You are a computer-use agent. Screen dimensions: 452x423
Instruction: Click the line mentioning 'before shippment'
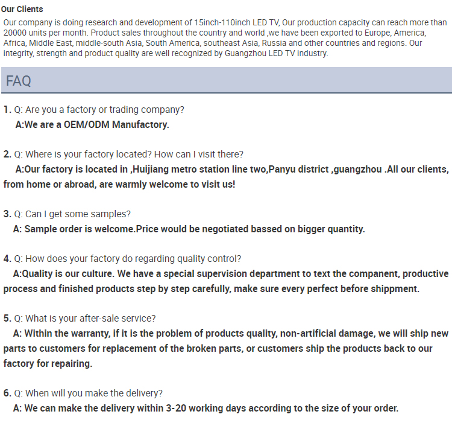(x=212, y=289)
